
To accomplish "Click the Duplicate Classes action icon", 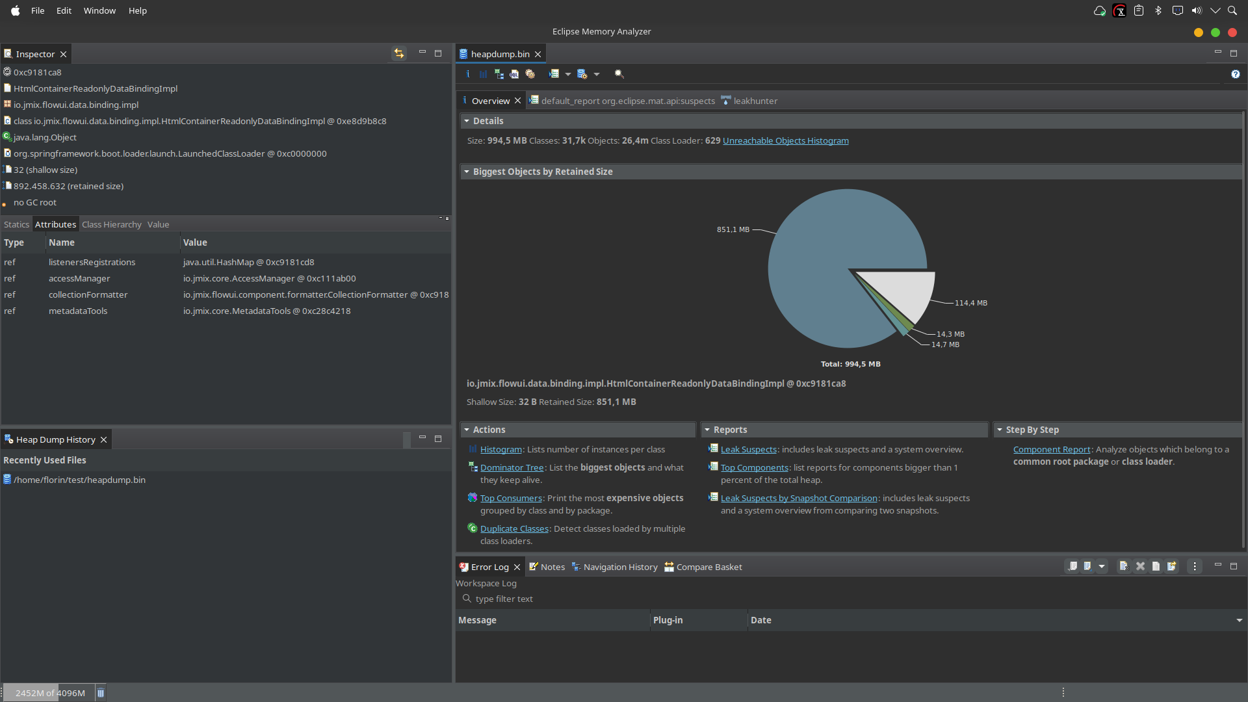I will click(473, 528).
